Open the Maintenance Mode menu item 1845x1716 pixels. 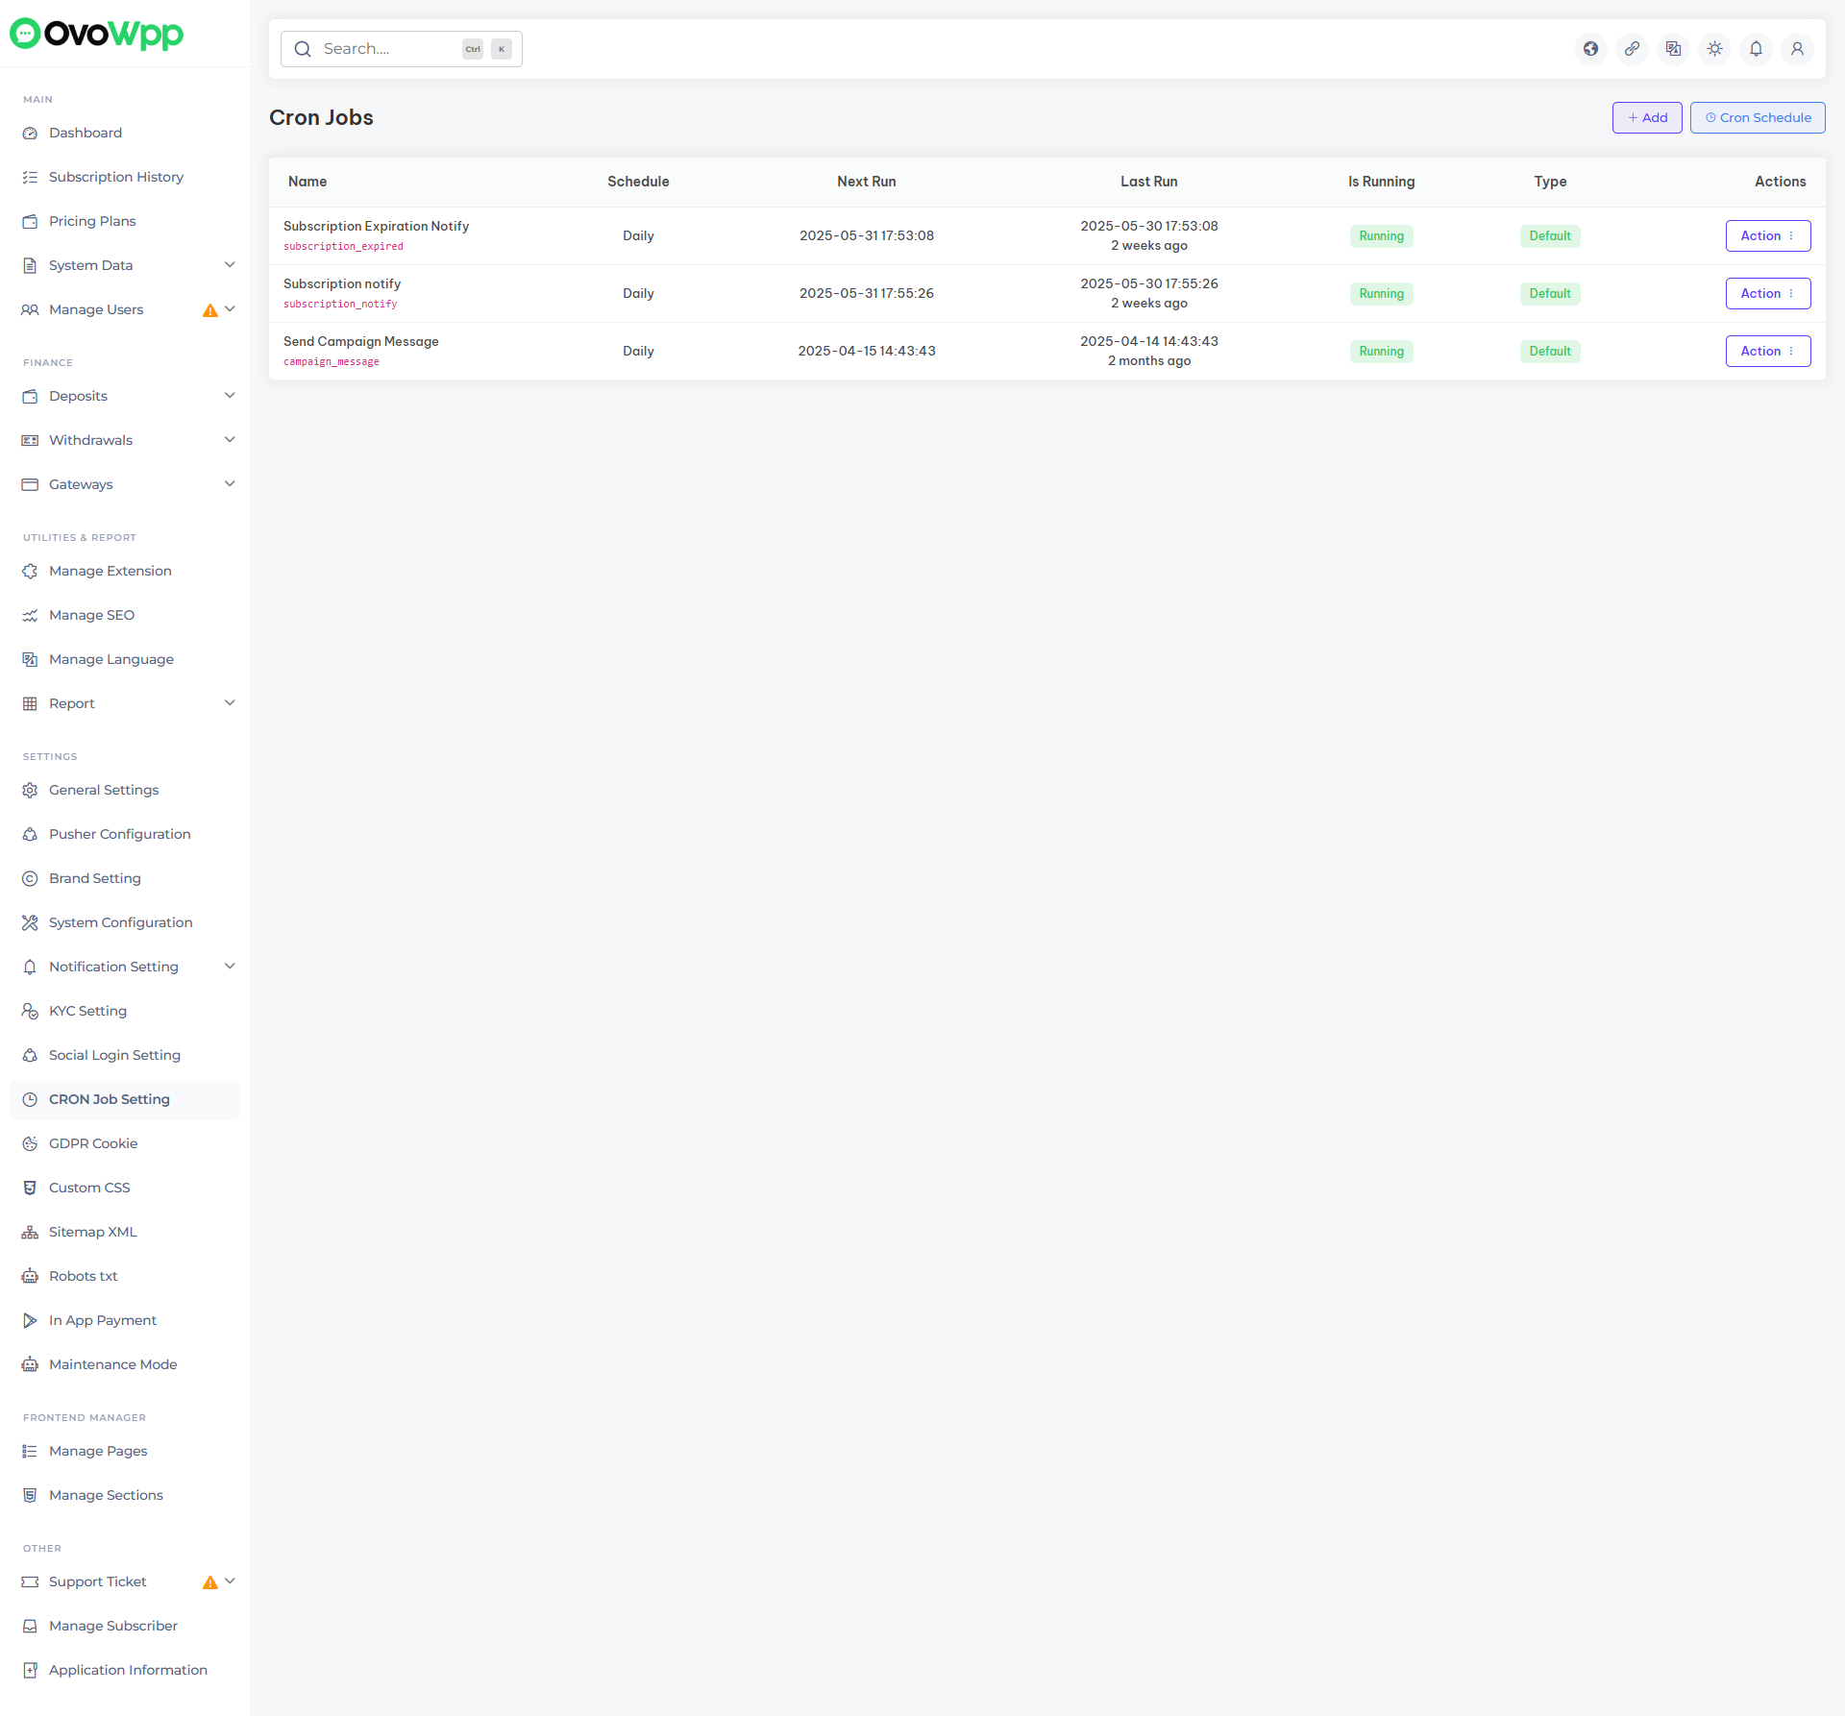112,1364
